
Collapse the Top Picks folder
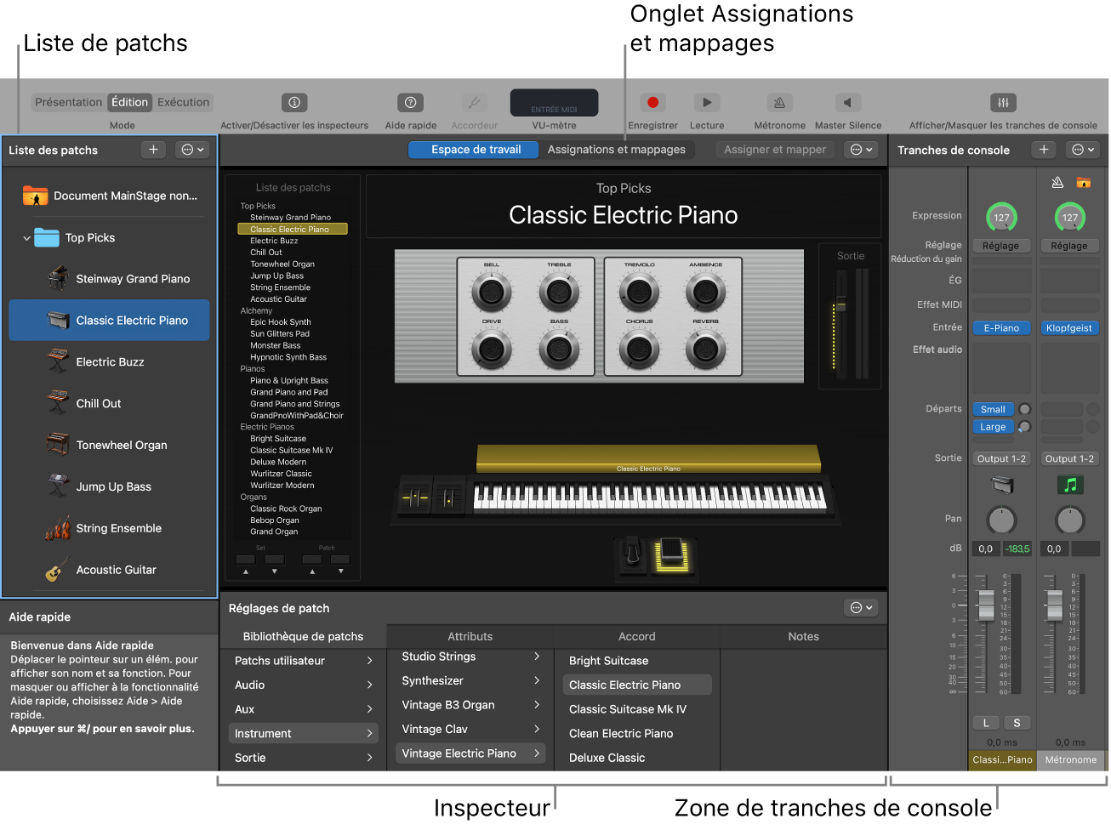[27, 238]
